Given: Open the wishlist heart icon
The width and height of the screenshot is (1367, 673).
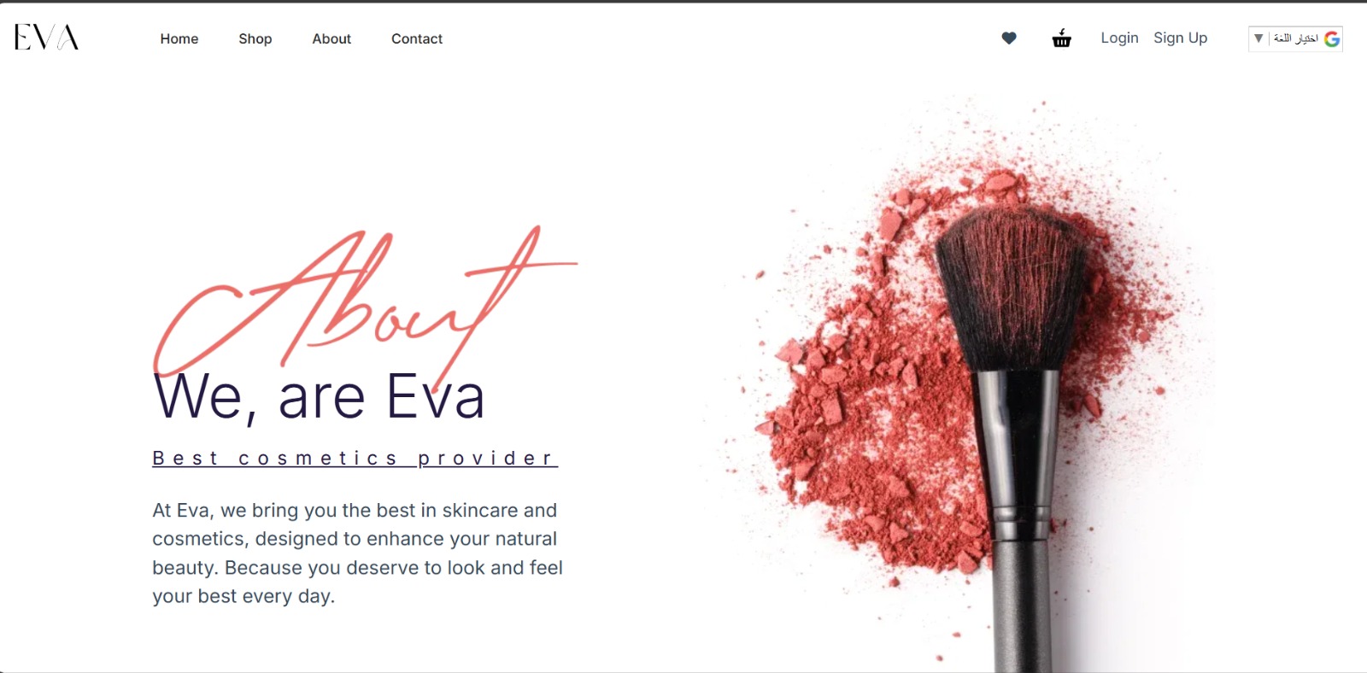Looking at the screenshot, I should (x=1009, y=38).
